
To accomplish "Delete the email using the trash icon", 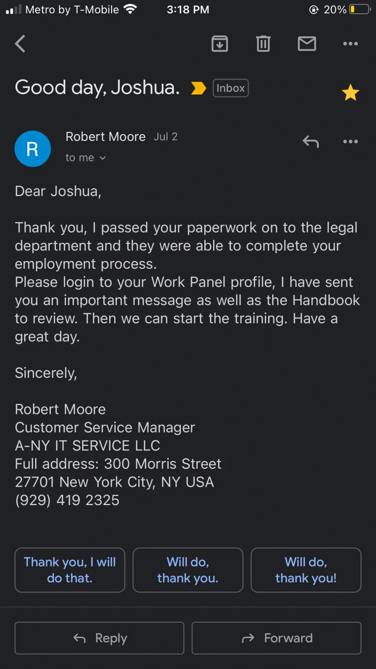I will coord(263,43).
